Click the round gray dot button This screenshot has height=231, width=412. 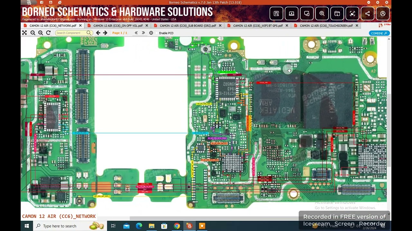click(151, 33)
